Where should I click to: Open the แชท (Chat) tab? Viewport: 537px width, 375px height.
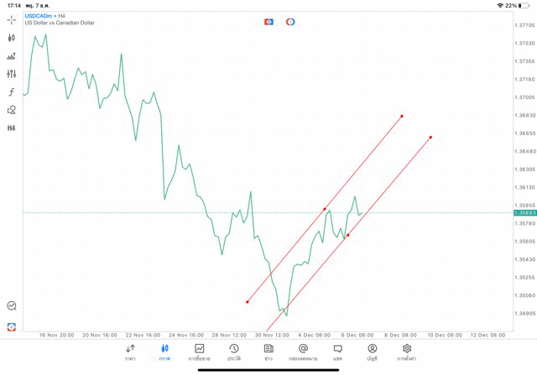tap(337, 352)
